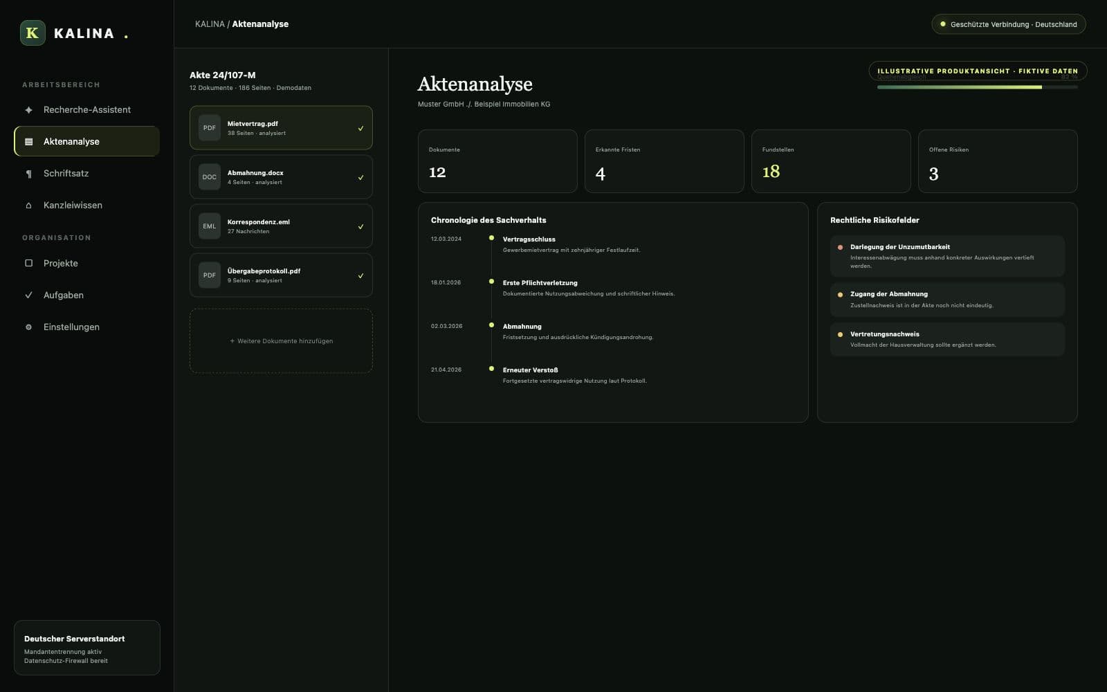Click 'Zustellnachweis ist in der Akte' risk text

point(922,305)
